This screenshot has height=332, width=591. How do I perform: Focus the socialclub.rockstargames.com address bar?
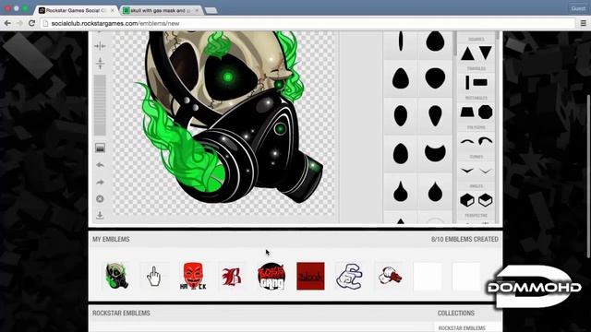pyautogui.click(x=308, y=23)
